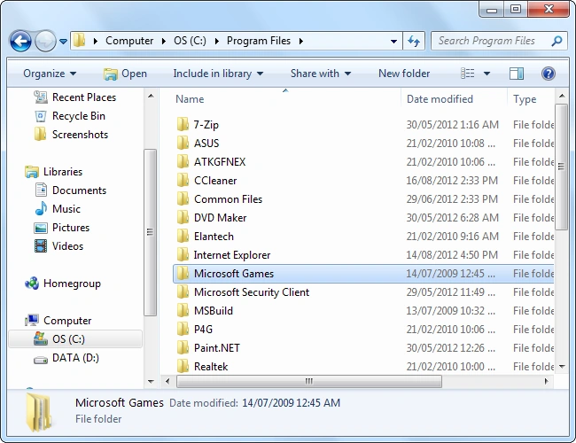The height and width of the screenshot is (443, 576).
Task: Select the ATKGFNEX folder icon
Action: tap(183, 161)
